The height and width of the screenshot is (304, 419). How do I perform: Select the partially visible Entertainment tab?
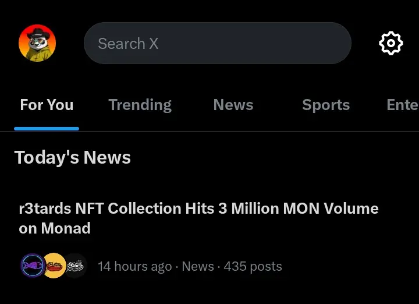point(403,105)
